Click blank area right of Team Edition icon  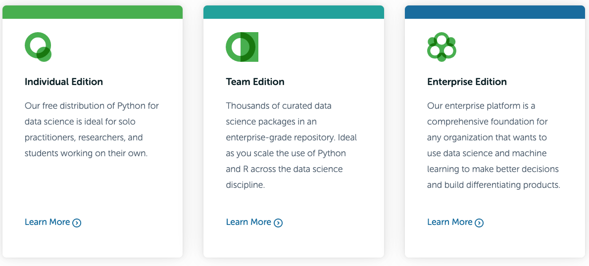click(x=319, y=47)
